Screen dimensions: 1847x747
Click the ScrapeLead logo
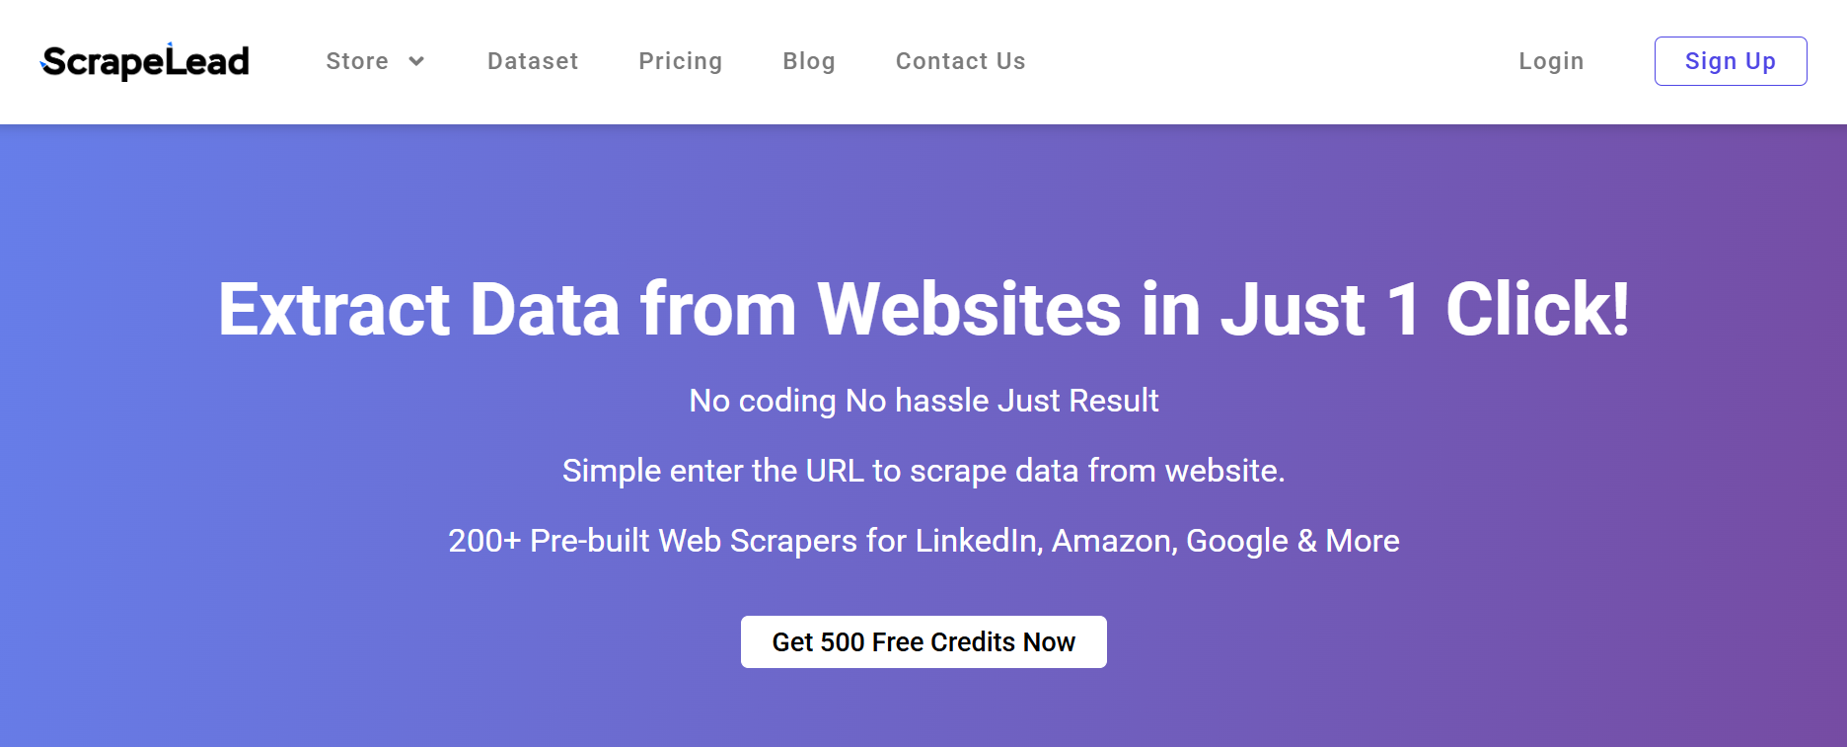click(x=145, y=61)
